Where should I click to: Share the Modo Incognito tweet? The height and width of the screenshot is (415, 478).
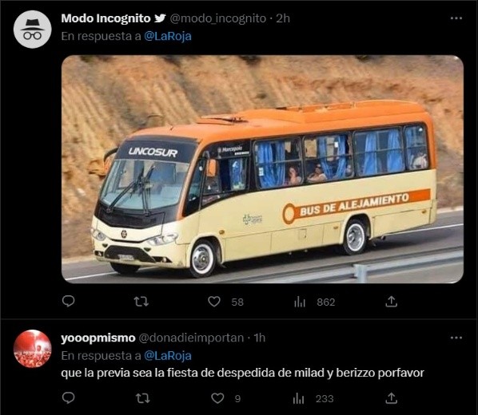pyautogui.click(x=391, y=302)
